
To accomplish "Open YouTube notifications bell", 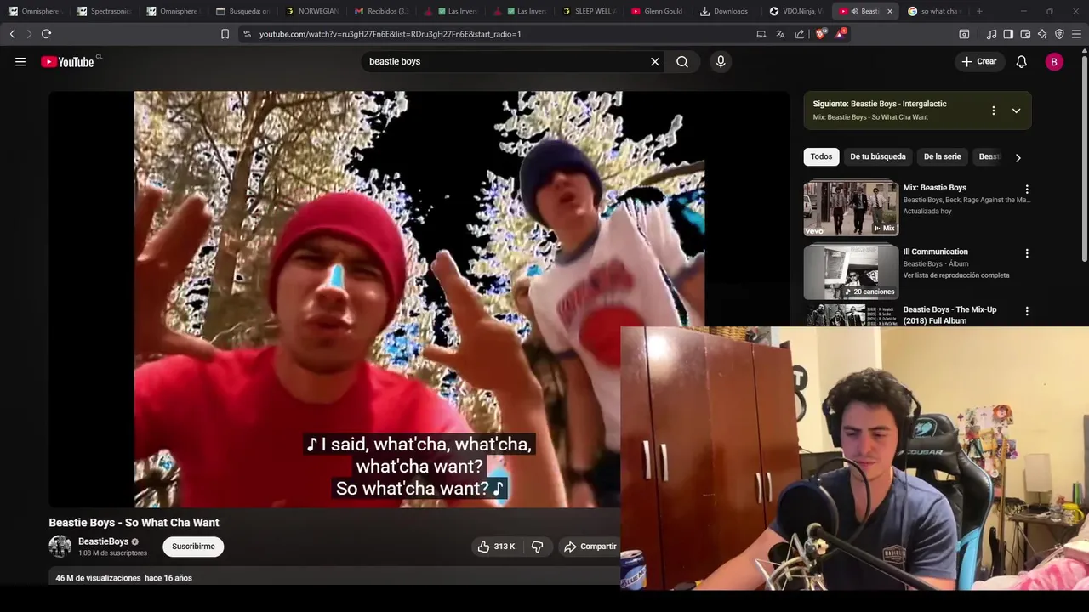I will coord(1022,61).
